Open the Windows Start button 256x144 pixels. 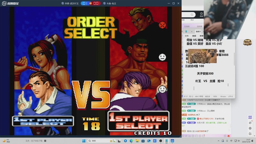click(84, 141)
